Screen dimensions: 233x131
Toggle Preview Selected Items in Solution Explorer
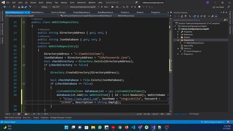(x=216, y=16)
